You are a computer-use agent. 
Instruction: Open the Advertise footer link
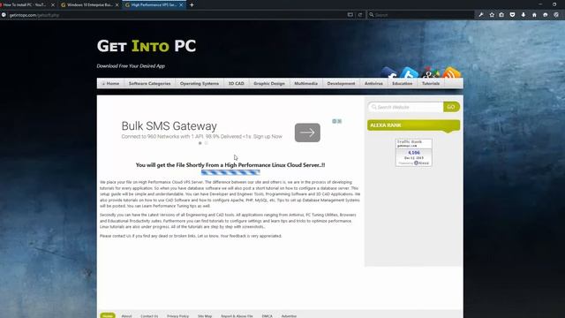pos(289,316)
